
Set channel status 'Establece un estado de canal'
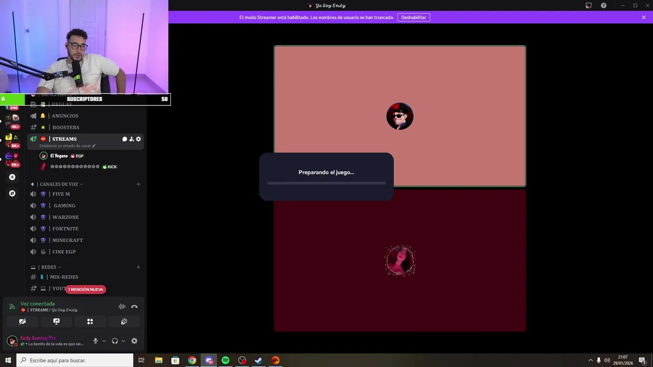click(x=67, y=146)
